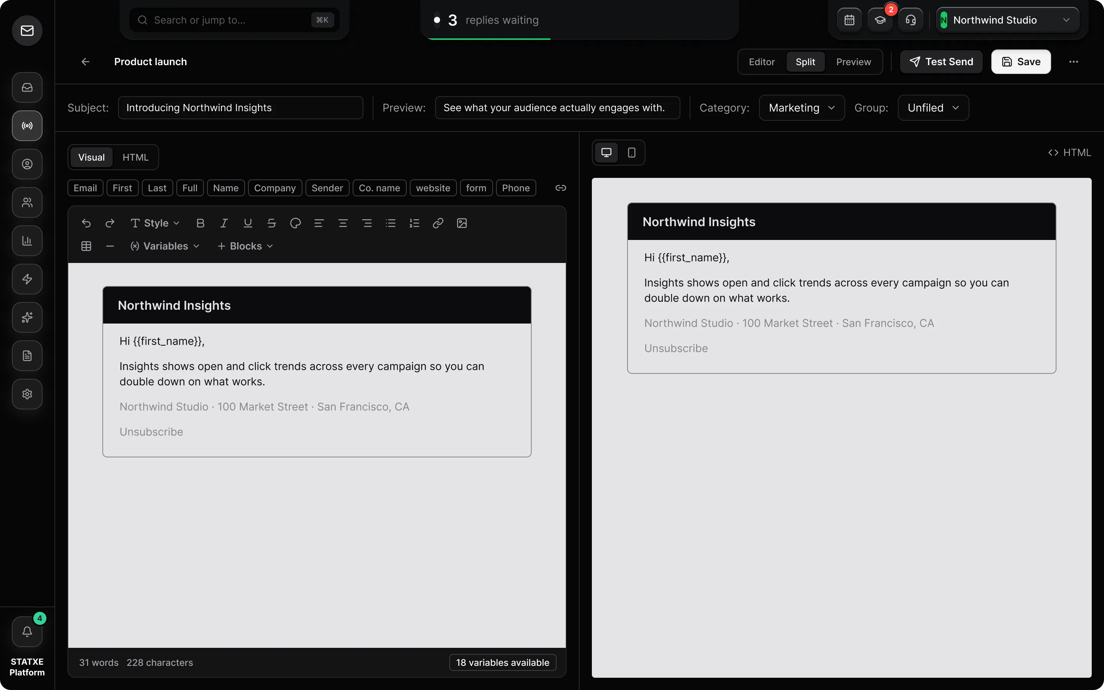The width and height of the screenshot is (1104, 690).
Task: Show HTML in the preview pane
Action: 1069,153
